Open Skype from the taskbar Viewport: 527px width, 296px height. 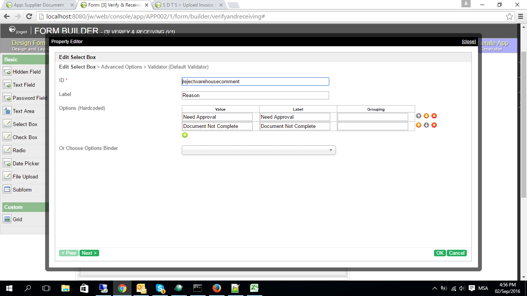coord(160,288)
